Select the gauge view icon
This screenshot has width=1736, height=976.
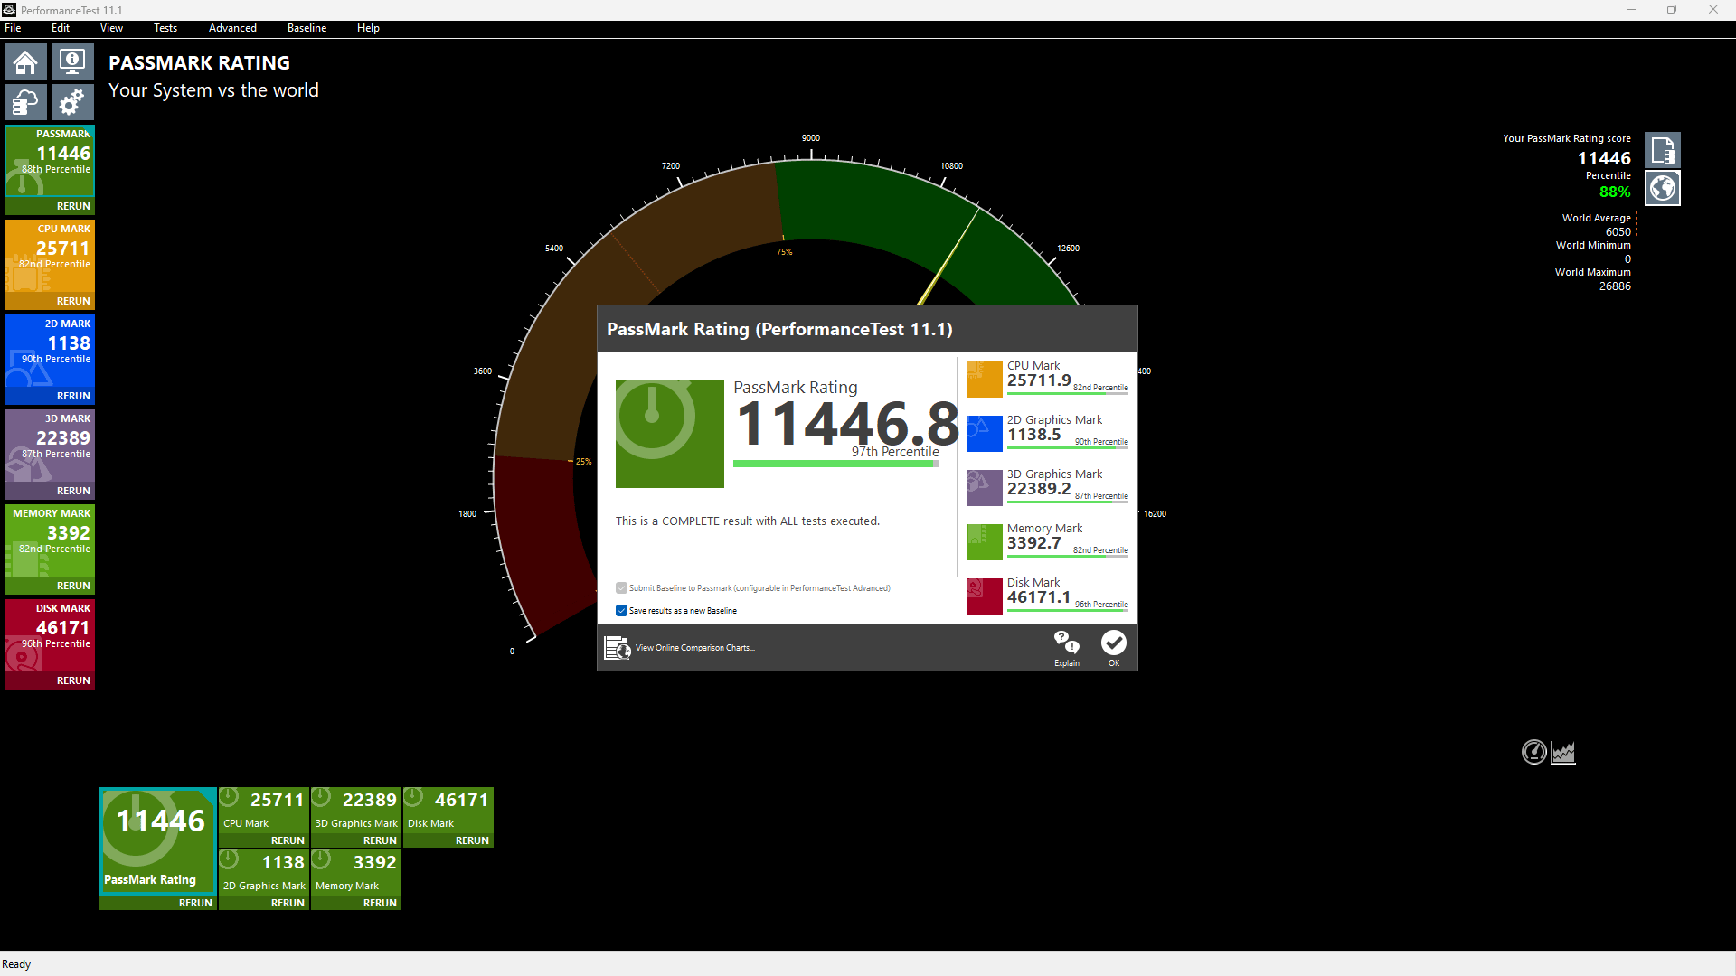click(1534, 752)
